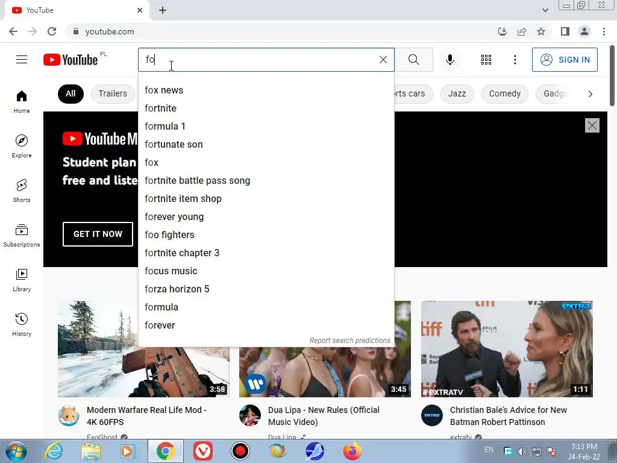Select the Comedy category chip
The width and height of the screenshot is (617, 463).
tap(504, 93)
